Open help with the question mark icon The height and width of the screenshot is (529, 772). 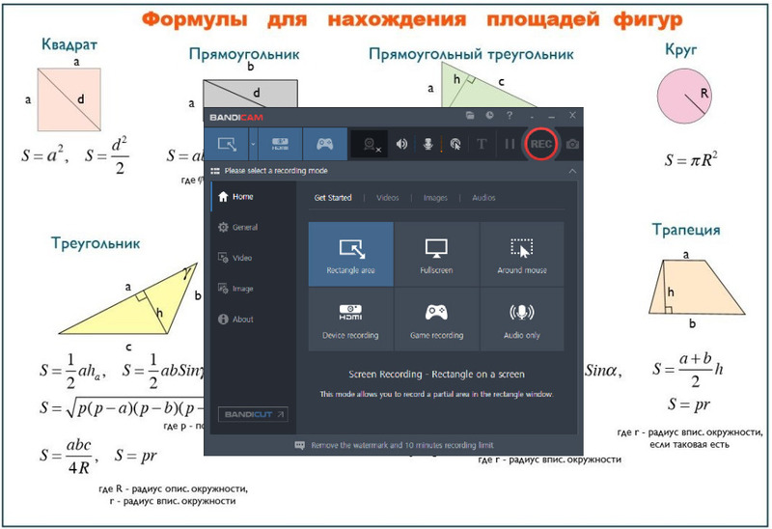point(510,115)
